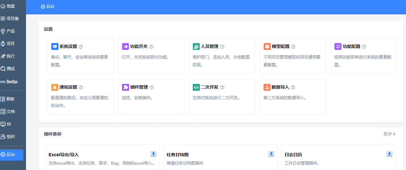Click the purple 功能配置 sliders icon
The height and width of the screenshot is (170, 406).
pos(338,46)
